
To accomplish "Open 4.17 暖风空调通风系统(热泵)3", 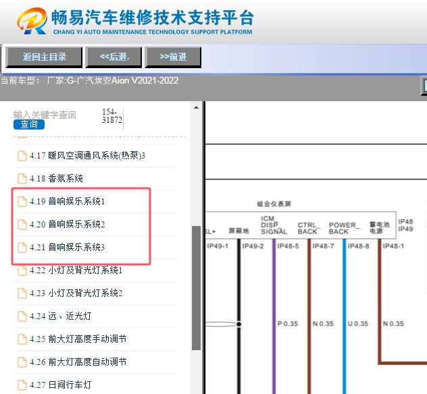I will (87, 156).
